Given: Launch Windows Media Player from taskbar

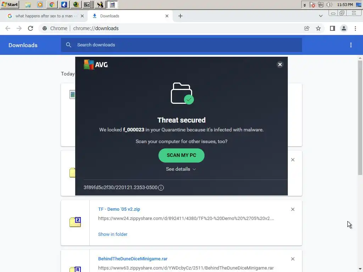Looking at the screenshot, I should 40,4.
